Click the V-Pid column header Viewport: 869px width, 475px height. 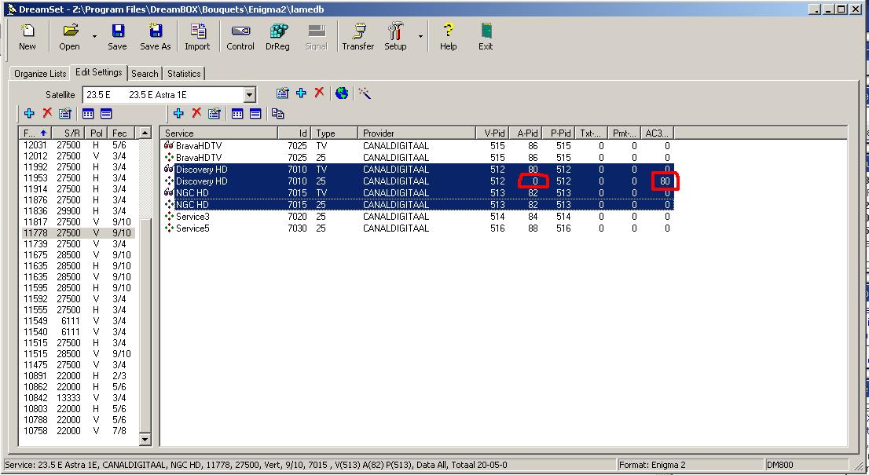pos(493,133)
